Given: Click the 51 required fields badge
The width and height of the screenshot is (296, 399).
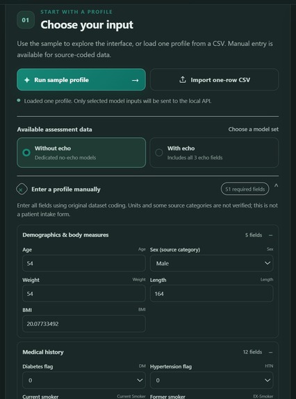Looking at the screenshot, I should (x=245, y=189).
